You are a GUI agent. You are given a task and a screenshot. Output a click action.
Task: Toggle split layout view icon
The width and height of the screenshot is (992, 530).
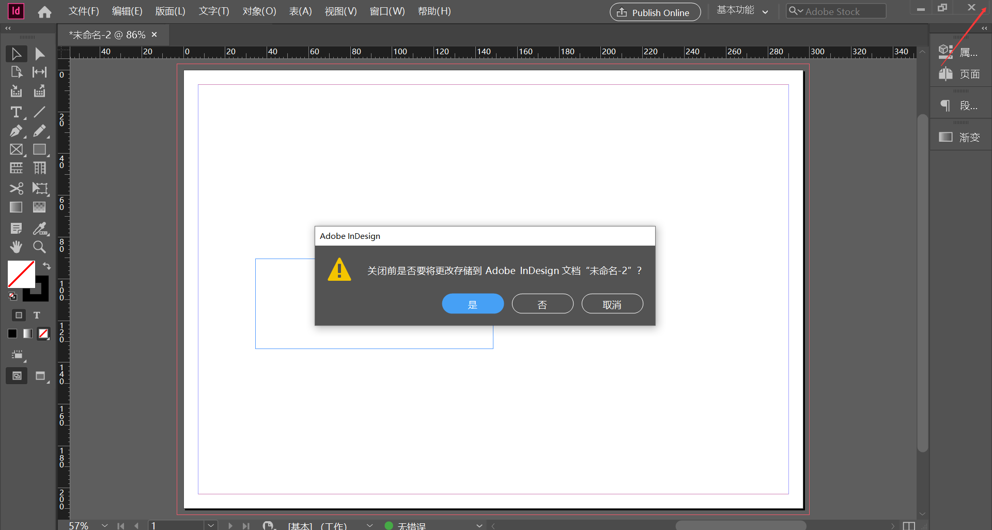(x=909, y=525)
